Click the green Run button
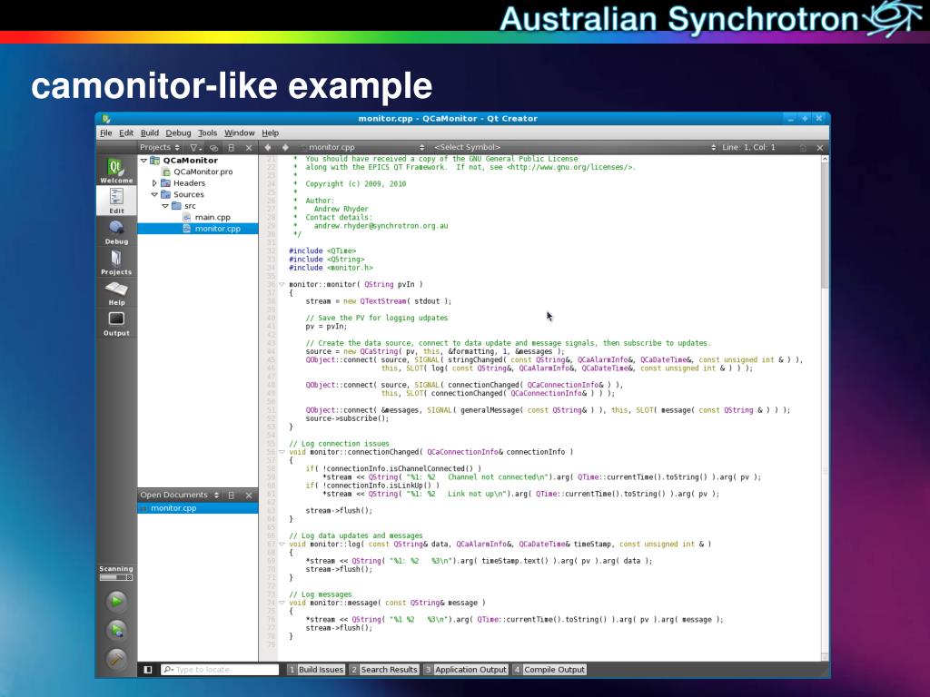 pos(116,601)
